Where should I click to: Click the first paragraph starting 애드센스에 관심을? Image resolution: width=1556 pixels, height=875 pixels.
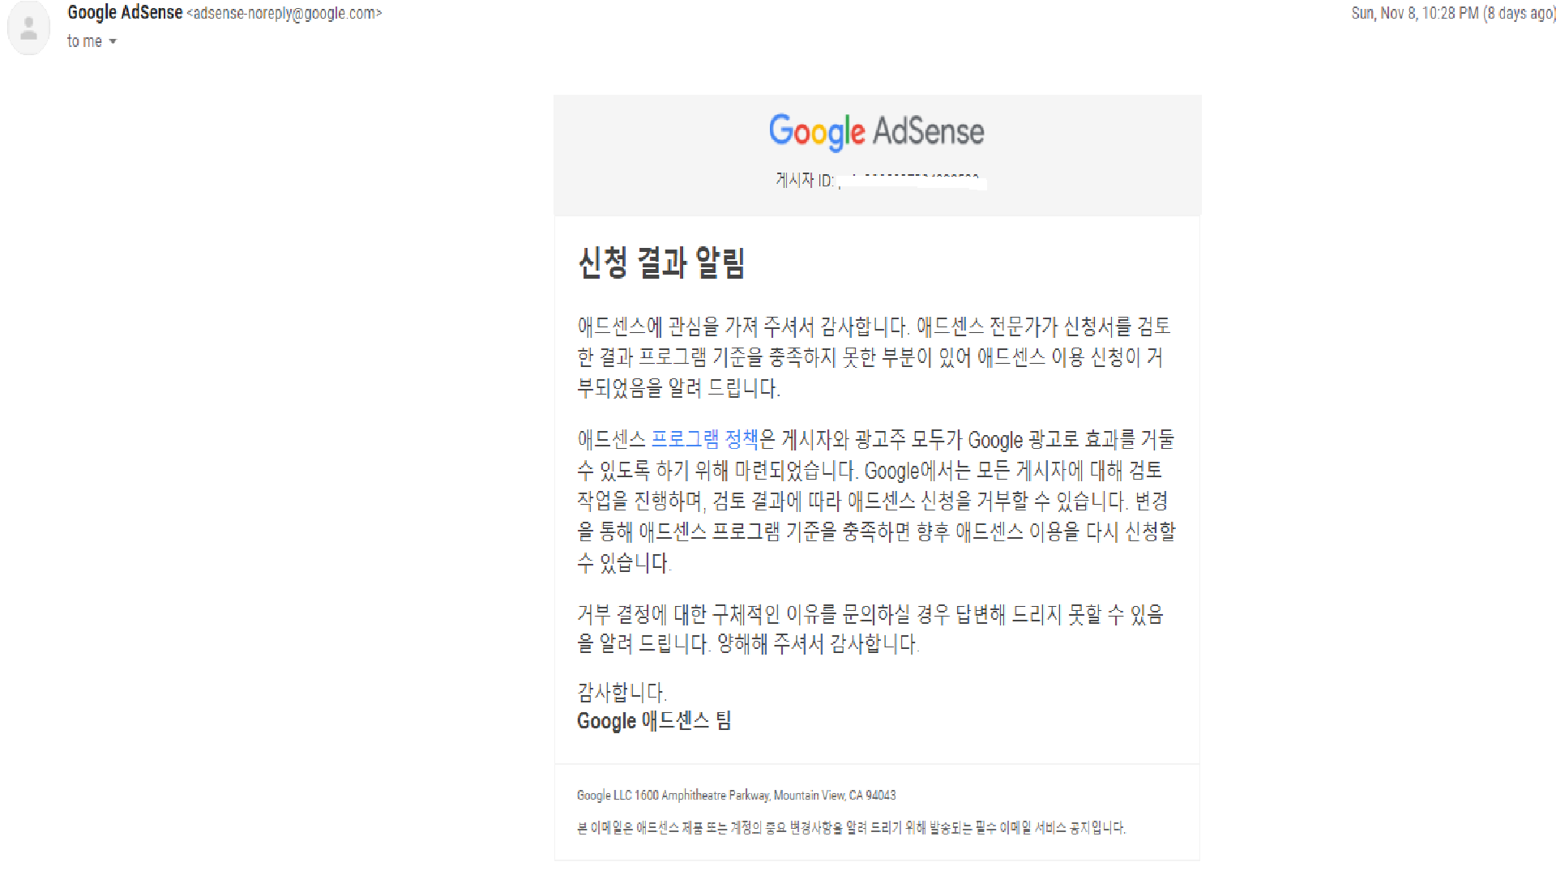click(874, 357)
